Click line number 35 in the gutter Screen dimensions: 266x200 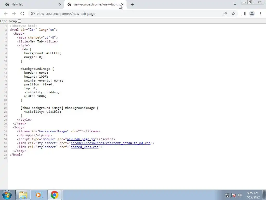pyautogui.click(x=5, y=158)
